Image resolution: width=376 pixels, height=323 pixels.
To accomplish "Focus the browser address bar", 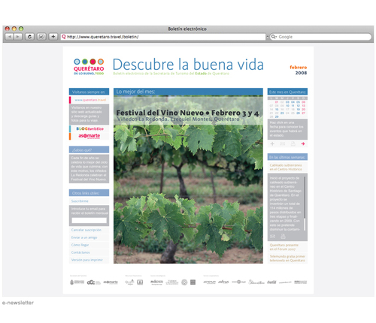I will pos(163,37).
